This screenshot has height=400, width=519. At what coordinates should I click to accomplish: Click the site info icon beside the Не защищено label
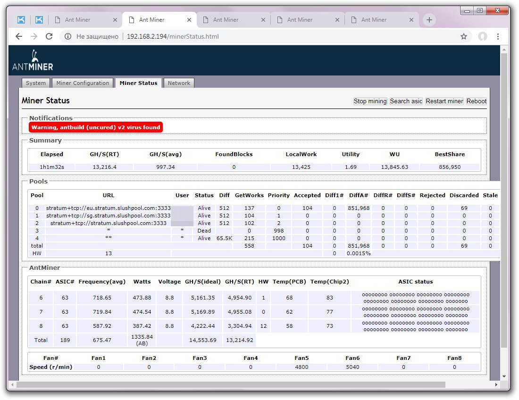(68, 36)
